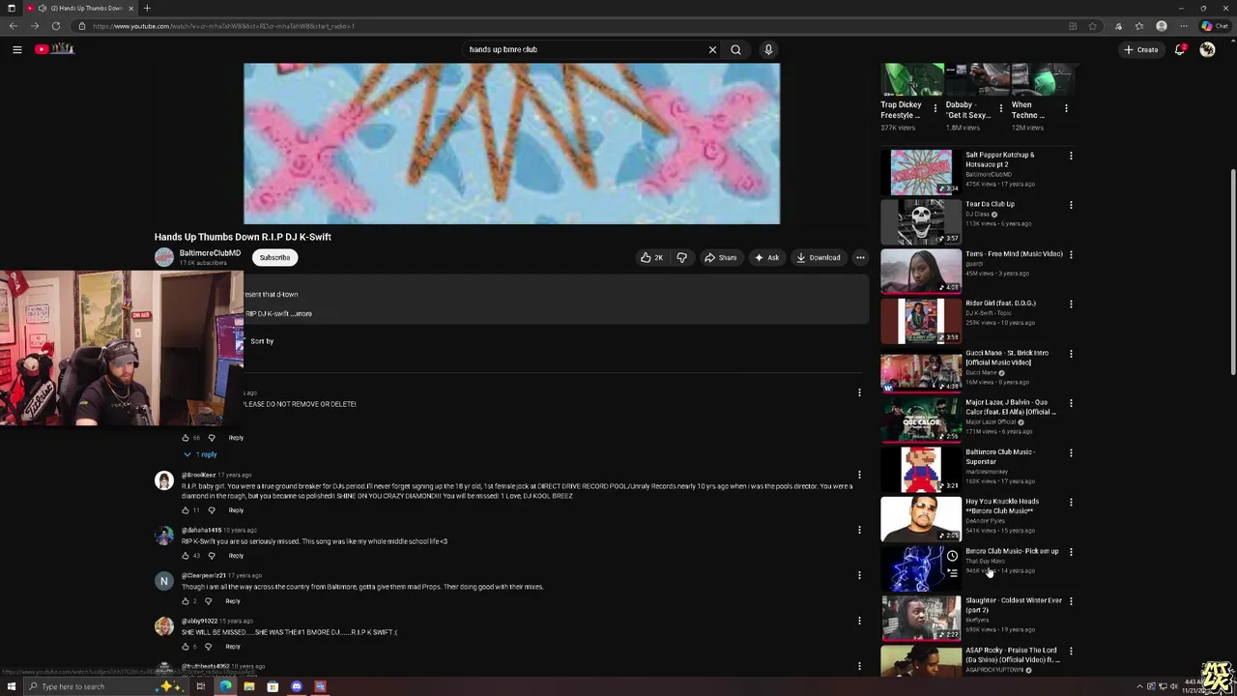Open options for 'SHE WILL BE MISSED' comment
Screen dimensions: 1237x696
(x=859, y=621)
